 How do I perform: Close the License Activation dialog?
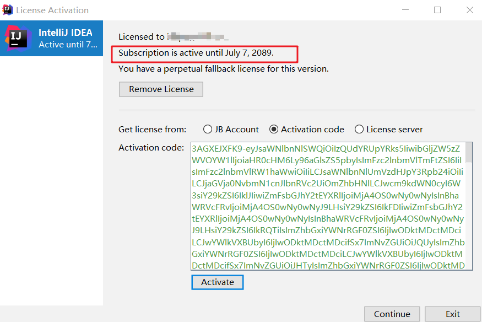[469, 10]
